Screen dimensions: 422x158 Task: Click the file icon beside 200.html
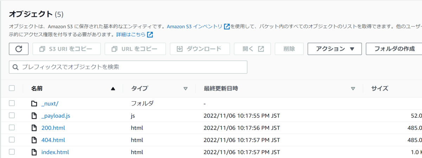pos(34,128)
